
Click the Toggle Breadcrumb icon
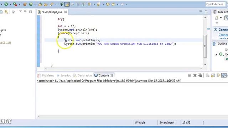point(62,4)
